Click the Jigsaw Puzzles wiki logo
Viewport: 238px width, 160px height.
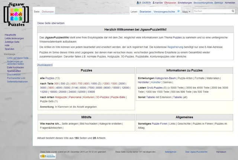(x=16, y=15)
